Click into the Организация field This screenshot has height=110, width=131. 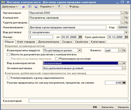click(75, 13)
